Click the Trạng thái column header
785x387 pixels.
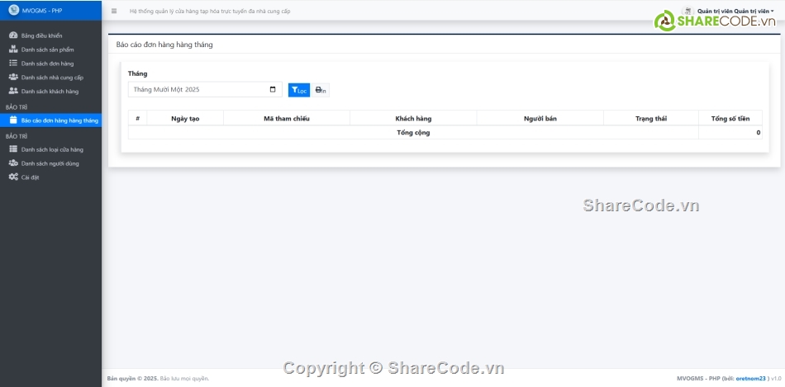point(650,119)
